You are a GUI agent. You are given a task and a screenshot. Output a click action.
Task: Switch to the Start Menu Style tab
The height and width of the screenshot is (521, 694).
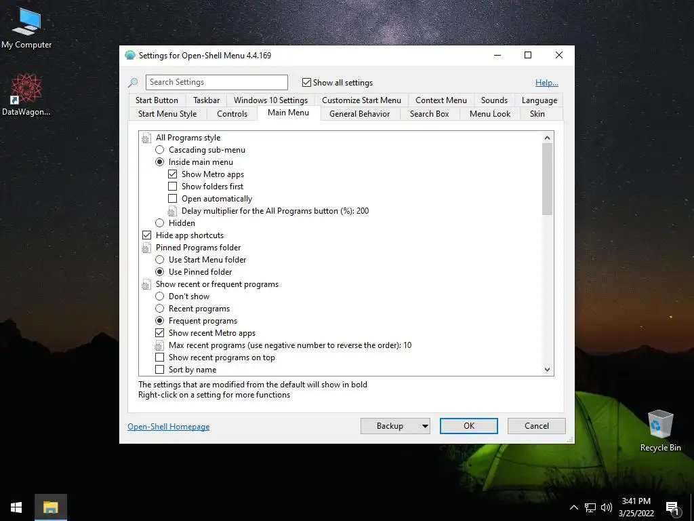[167, 114]
